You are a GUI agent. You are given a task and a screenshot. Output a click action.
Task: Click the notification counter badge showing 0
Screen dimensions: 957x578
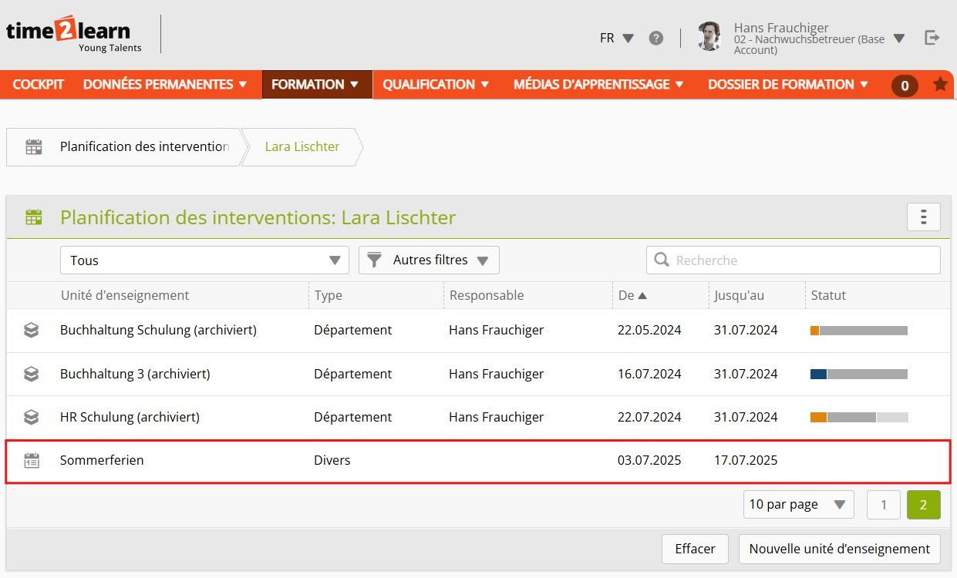pos(905,86)
